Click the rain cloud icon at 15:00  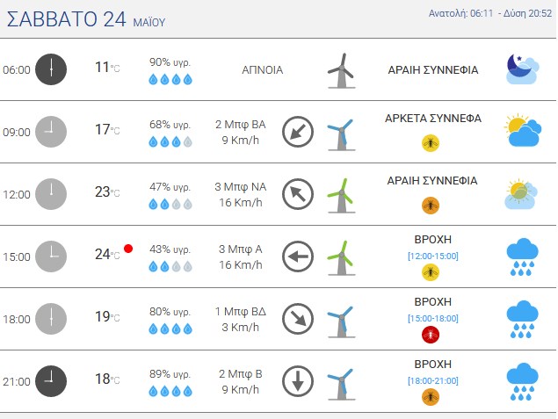click(523, 257)
